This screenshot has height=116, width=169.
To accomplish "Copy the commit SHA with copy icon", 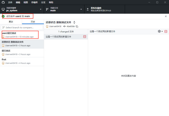I will pos(77,27).
